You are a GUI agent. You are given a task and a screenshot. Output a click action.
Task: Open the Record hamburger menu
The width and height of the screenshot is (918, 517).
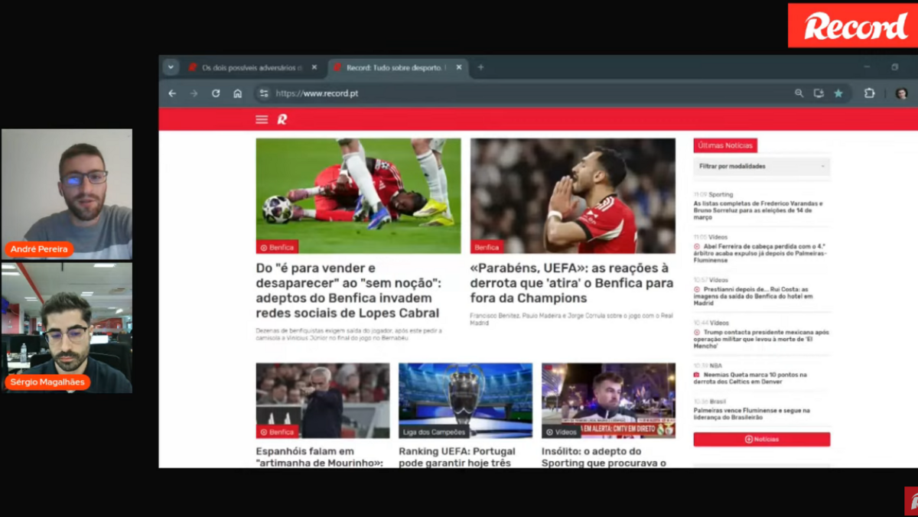(x=262, y=119)
